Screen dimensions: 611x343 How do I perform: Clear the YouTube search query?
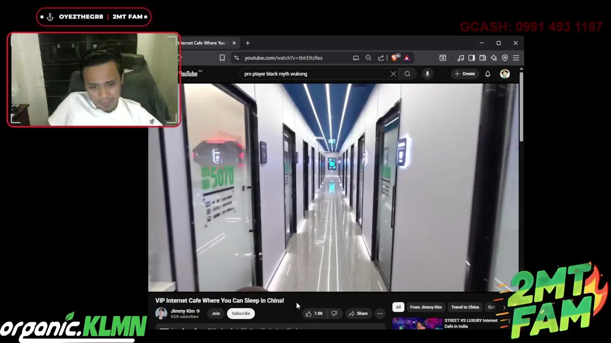(x=393, y=74)
